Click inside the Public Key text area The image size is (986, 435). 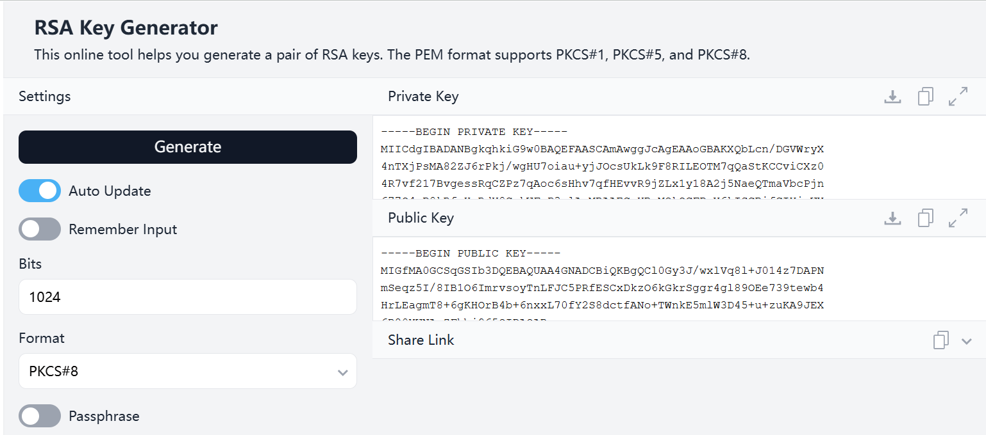(x=679, y=279)
